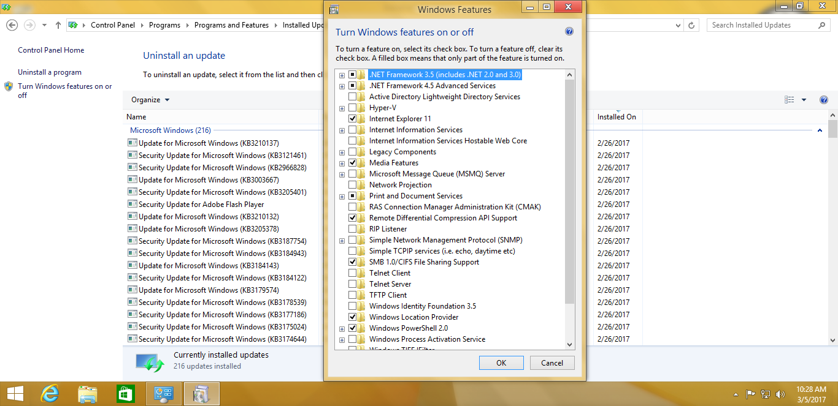Open Control Panel Home link
Viewport: 838px width, 406px height.
click(x=51, y=50)
